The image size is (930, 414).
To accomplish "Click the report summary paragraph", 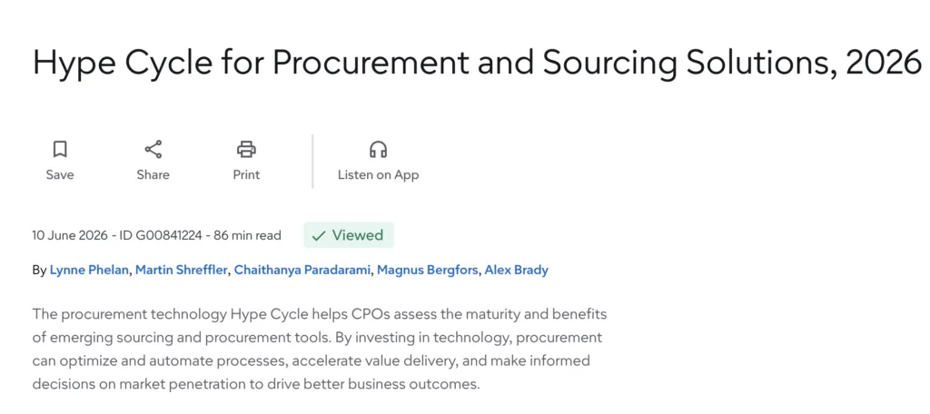I will (x=320, y=350).
